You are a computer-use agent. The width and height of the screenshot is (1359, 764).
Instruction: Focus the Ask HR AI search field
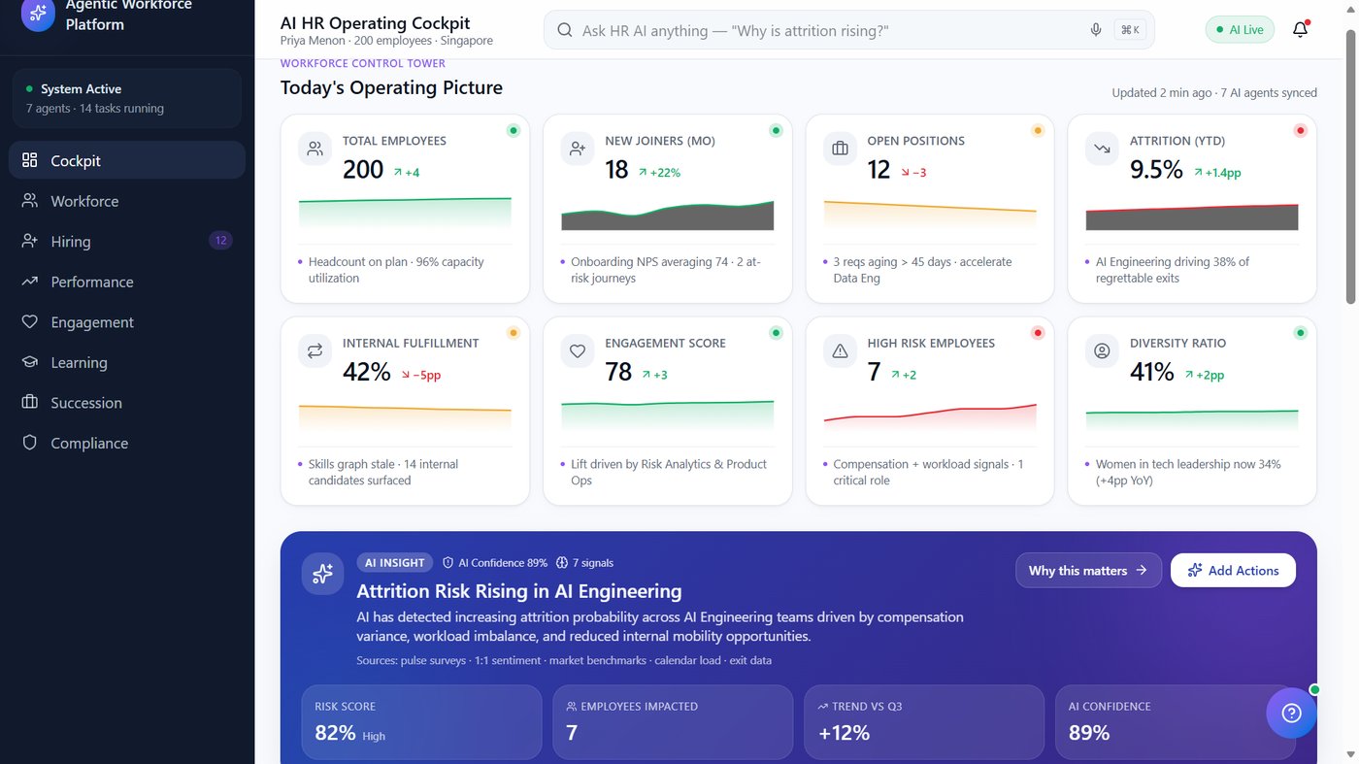849,30
